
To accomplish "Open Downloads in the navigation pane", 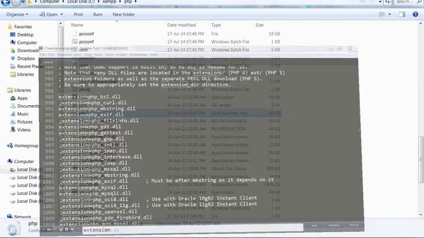I will [28, 50].
